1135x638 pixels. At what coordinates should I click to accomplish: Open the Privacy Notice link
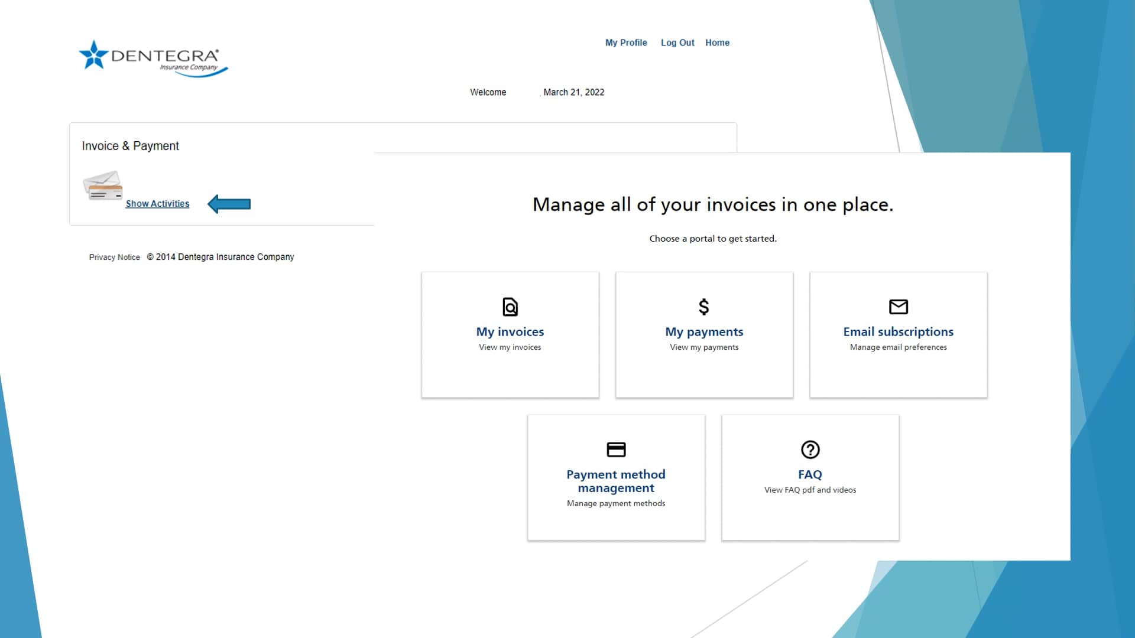click(114, 257)
